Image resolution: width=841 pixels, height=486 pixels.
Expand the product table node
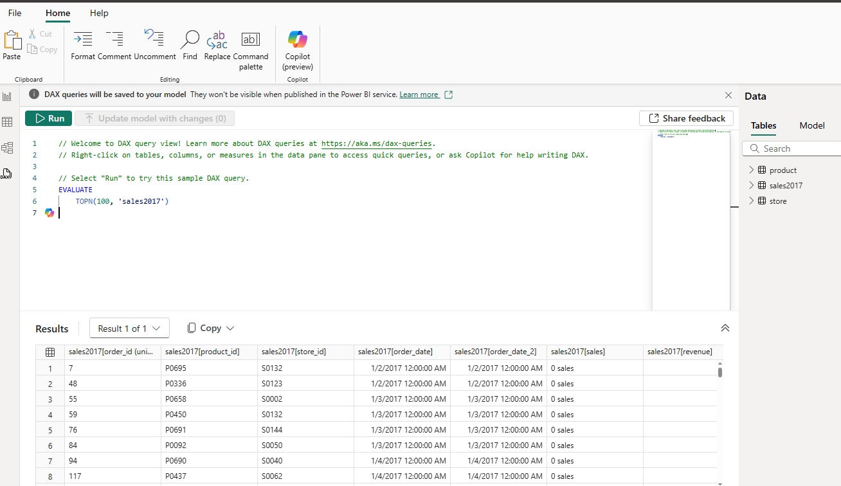[751, 170]
